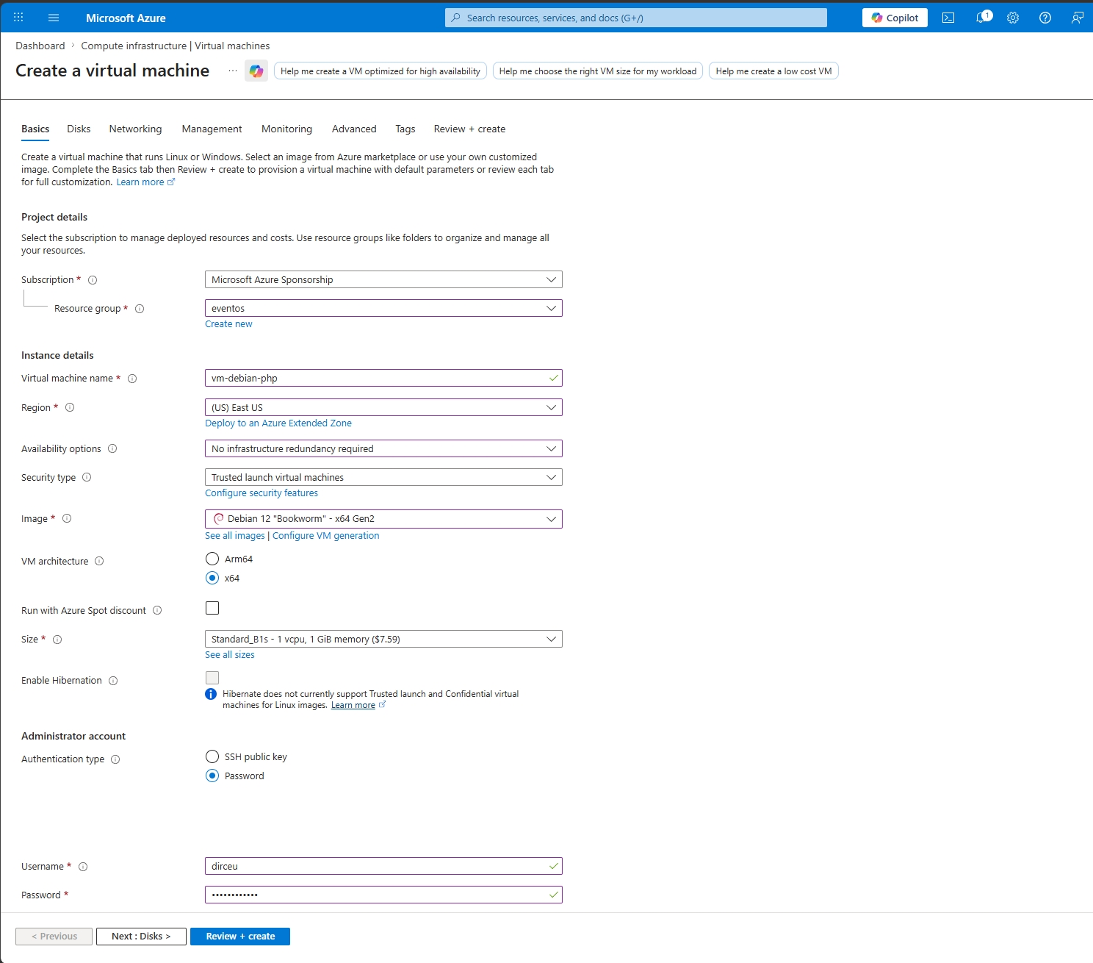
Task: Enable Run with Azure Spot discount
Action: [212, 608]
